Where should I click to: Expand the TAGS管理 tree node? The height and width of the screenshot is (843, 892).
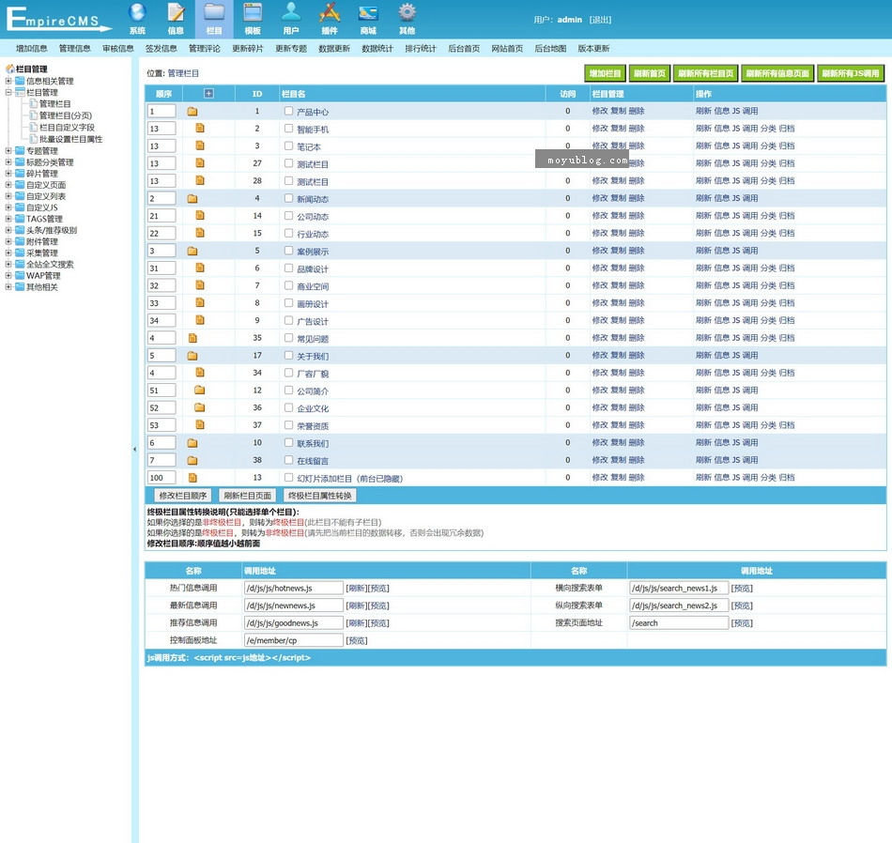pyautogui.click(x=8, y=219)
